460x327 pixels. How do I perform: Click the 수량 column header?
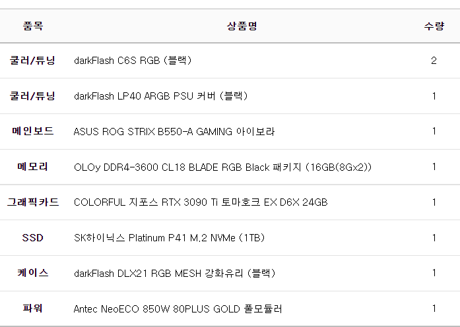click(434, 26)
